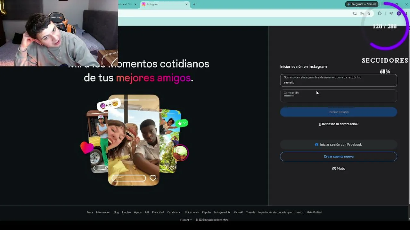Open the API footer link
The height and width of the screenshot is (230, 410).
147,212
